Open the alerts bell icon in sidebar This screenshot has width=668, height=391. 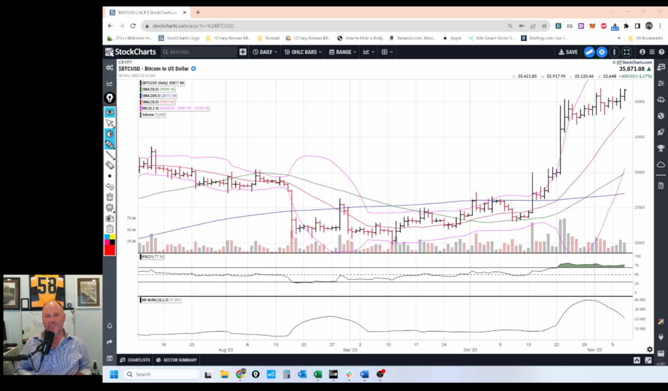(110, 326)
